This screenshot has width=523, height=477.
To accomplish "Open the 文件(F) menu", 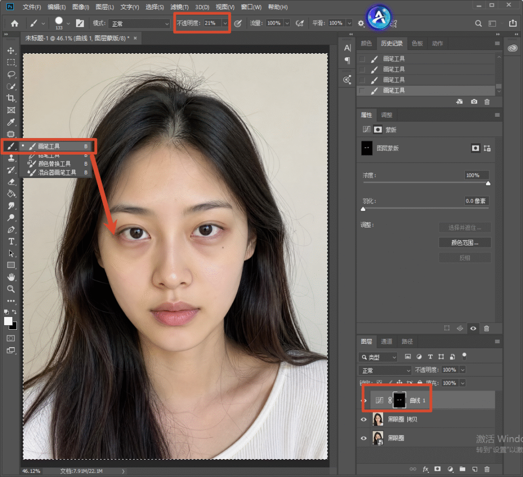I will pyautogui.click(x=32, y=7).
